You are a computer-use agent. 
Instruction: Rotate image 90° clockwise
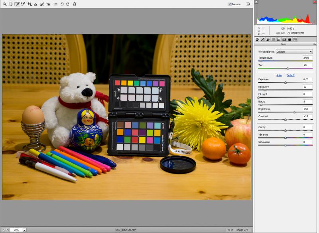point(68,4)
